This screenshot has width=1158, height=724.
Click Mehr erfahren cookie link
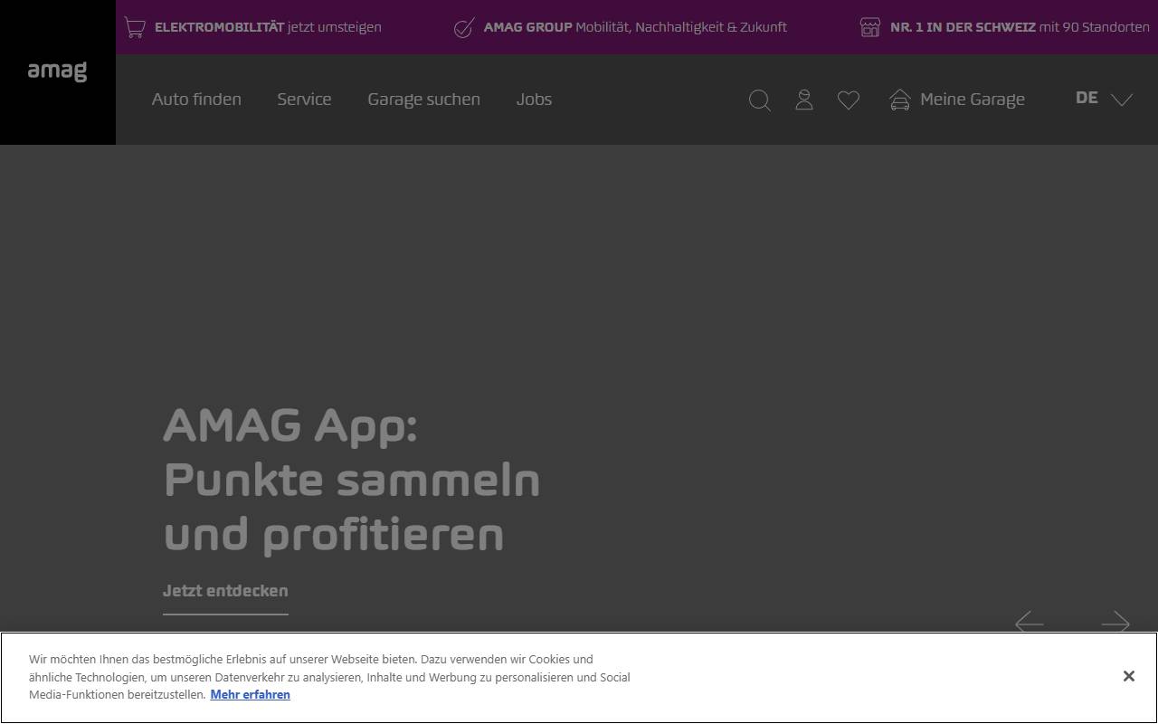click(251, 695)
